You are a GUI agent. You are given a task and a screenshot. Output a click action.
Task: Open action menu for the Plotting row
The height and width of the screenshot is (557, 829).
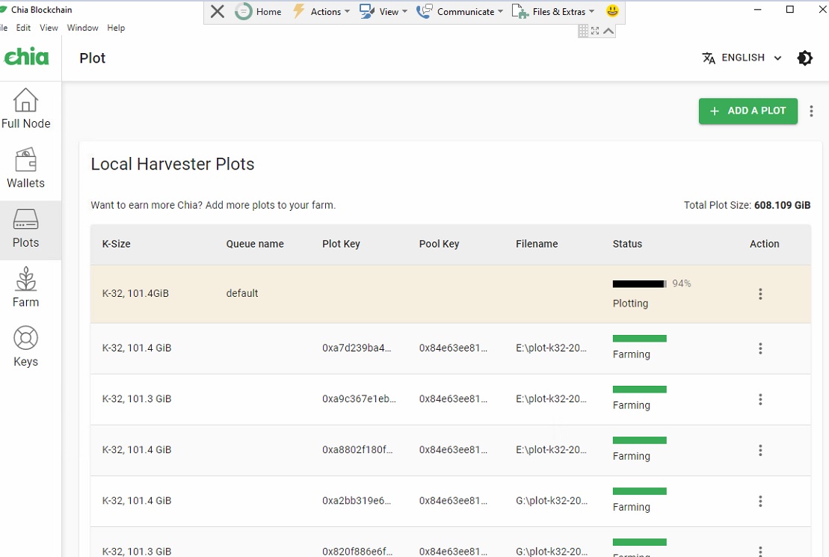[760, 294]
